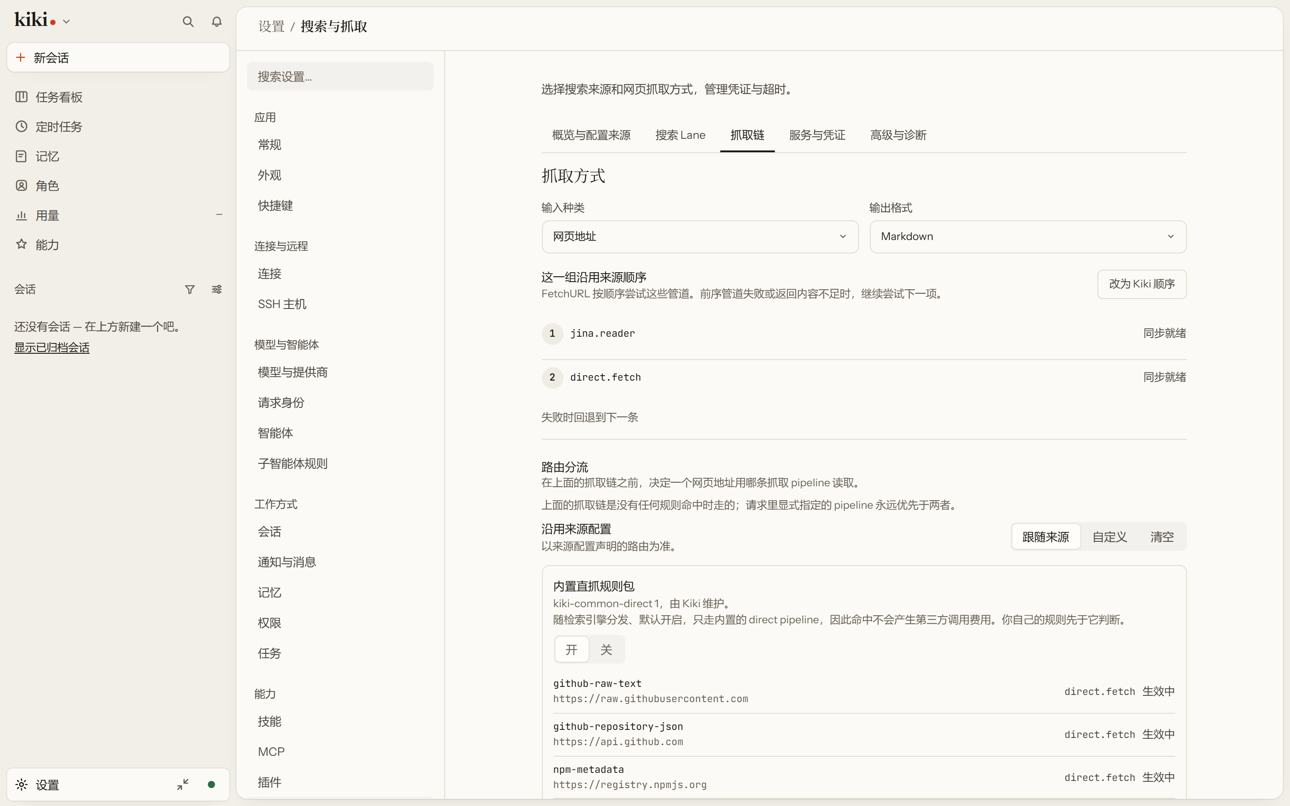Open 任务看板 board icon
1290x806 pixels.
click(21, 96)
